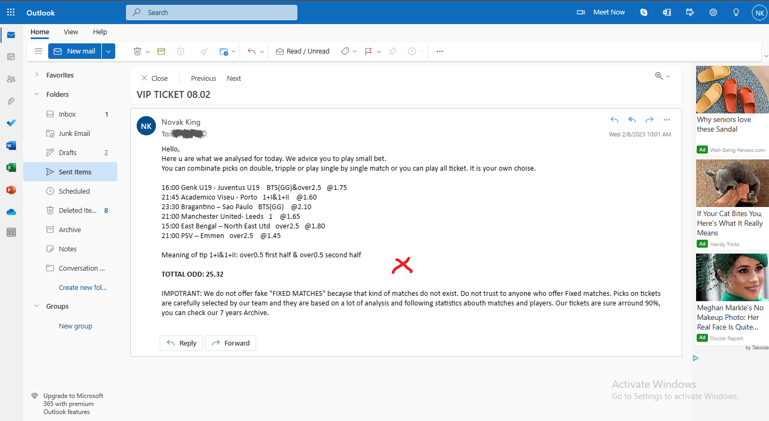
Task: Open the Skype icon in header
Action: pyautogui.click(x=644, y=12)
